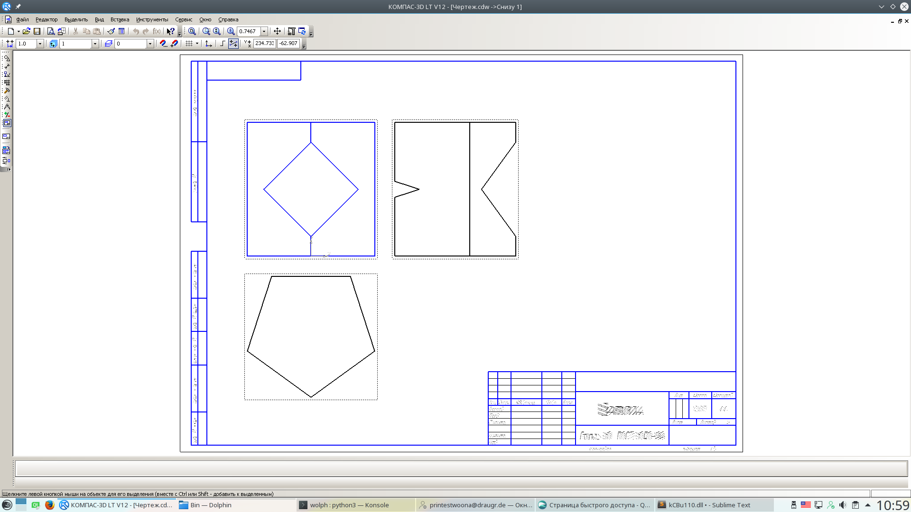Screen dimensions: 911x512
Task: Click the X coordinate field 234.733
Action: (x=264, y=43)
